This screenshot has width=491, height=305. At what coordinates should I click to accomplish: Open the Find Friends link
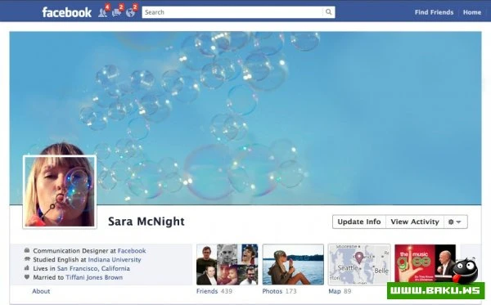tap(434, 12)
